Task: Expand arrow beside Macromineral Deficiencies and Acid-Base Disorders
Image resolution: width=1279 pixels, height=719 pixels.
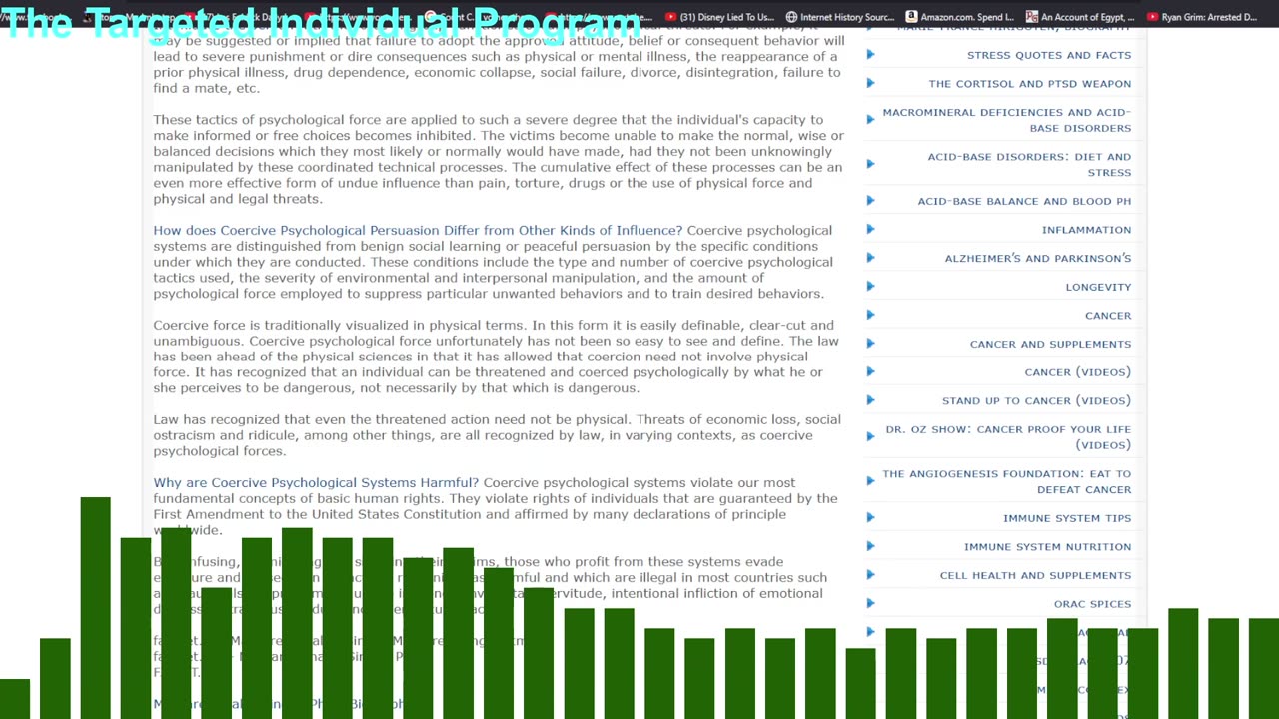Action: [870, 120]
